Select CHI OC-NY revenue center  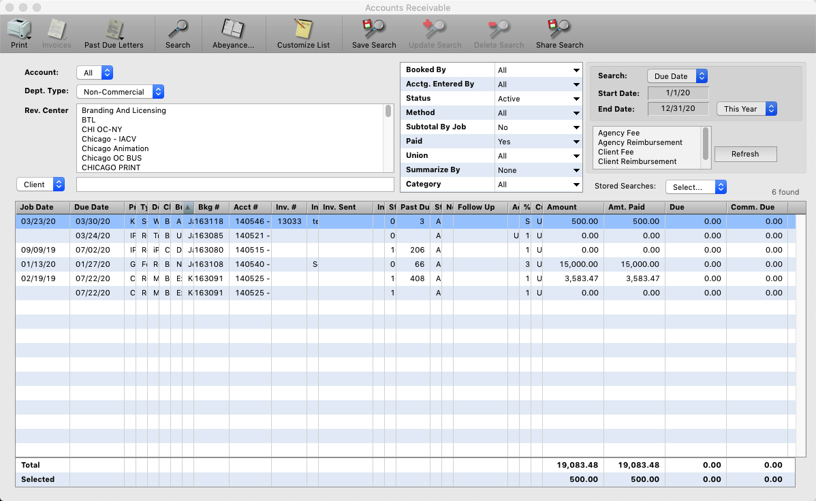pos(102,129)
